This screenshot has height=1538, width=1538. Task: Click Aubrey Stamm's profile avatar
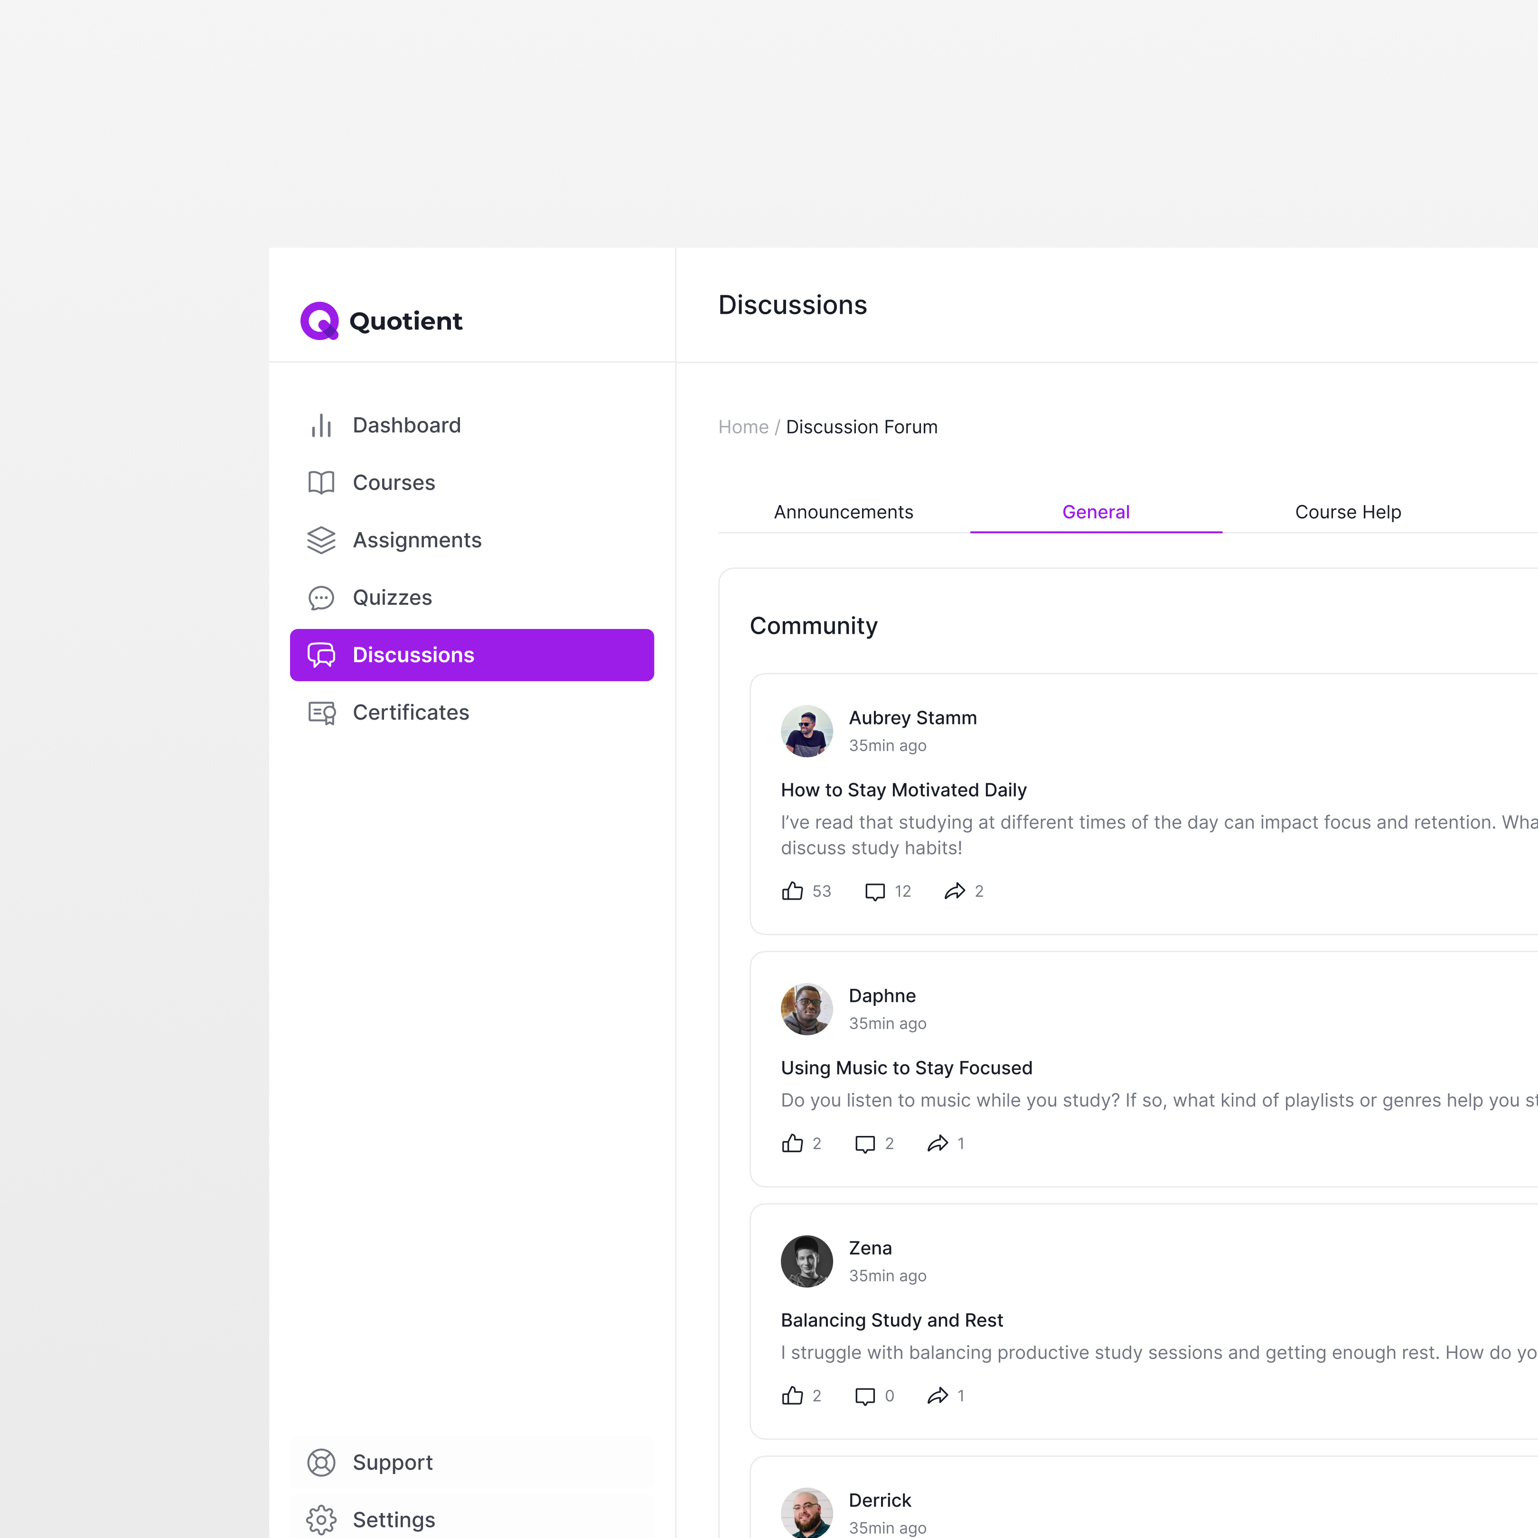click(807, 731)
